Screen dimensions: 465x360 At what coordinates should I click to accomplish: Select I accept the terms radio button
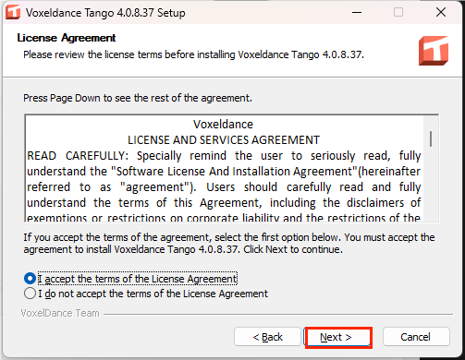[x=30, y=279]
